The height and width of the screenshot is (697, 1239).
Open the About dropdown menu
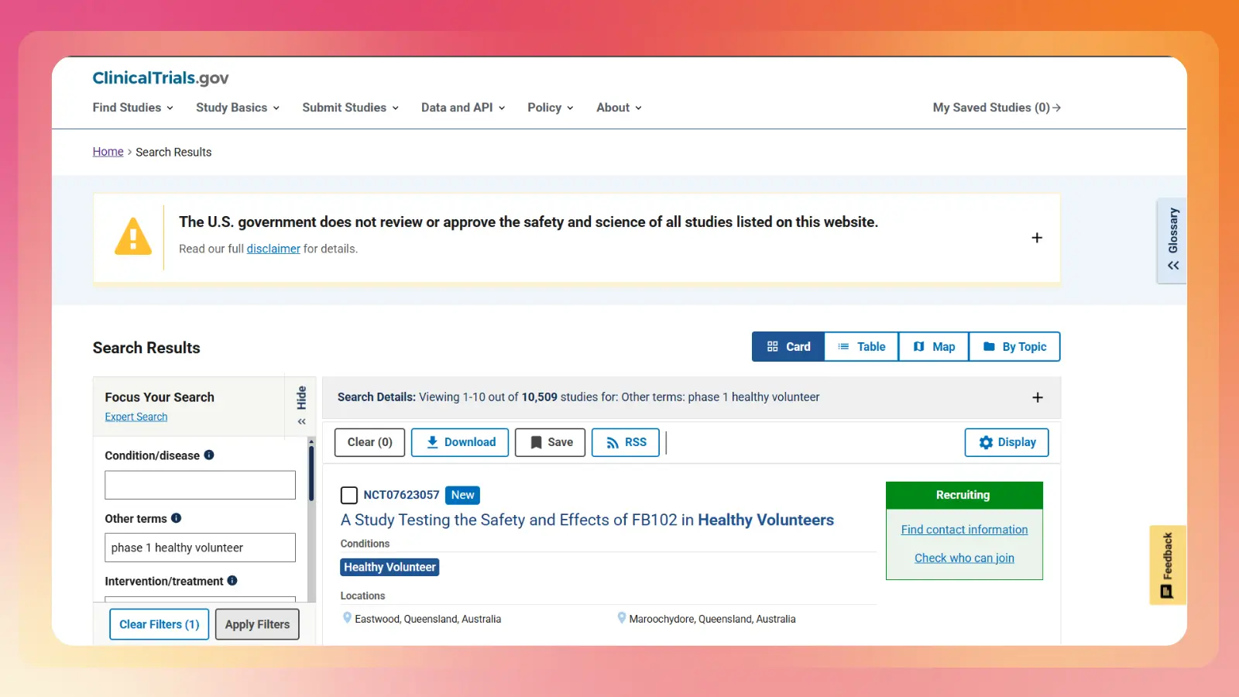coord(619,108)
